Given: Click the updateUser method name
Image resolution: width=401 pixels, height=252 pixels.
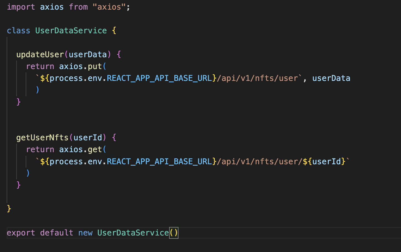Looking at the screenshot, I should click(x=40, y=54).
